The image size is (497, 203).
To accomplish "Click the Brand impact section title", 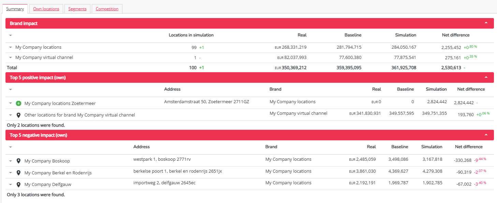I will tap(24, 24).
